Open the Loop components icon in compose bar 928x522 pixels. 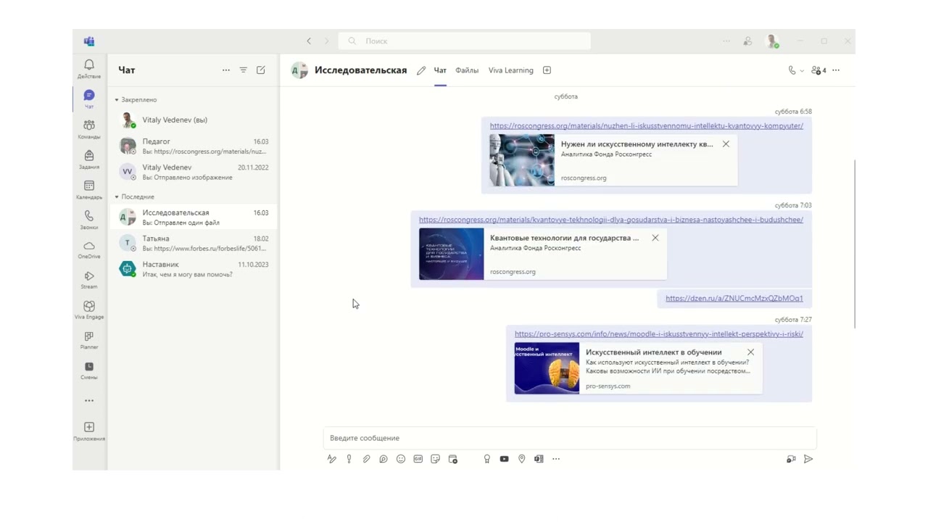pos(384,459)
